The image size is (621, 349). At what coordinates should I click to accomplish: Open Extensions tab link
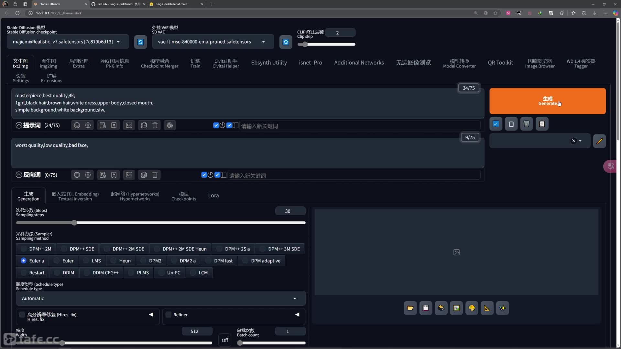click(x=51, y=78)
